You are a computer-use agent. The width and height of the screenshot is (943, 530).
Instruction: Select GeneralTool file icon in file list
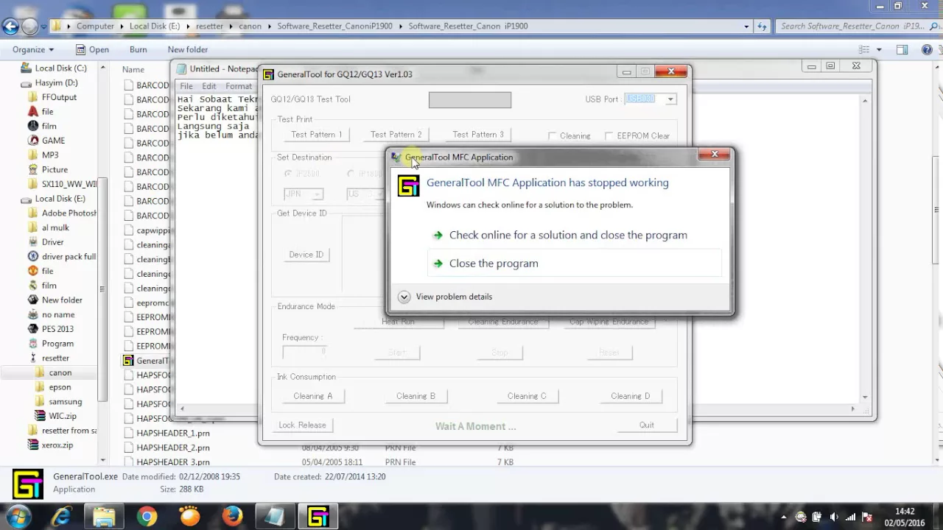coord(128,361)
